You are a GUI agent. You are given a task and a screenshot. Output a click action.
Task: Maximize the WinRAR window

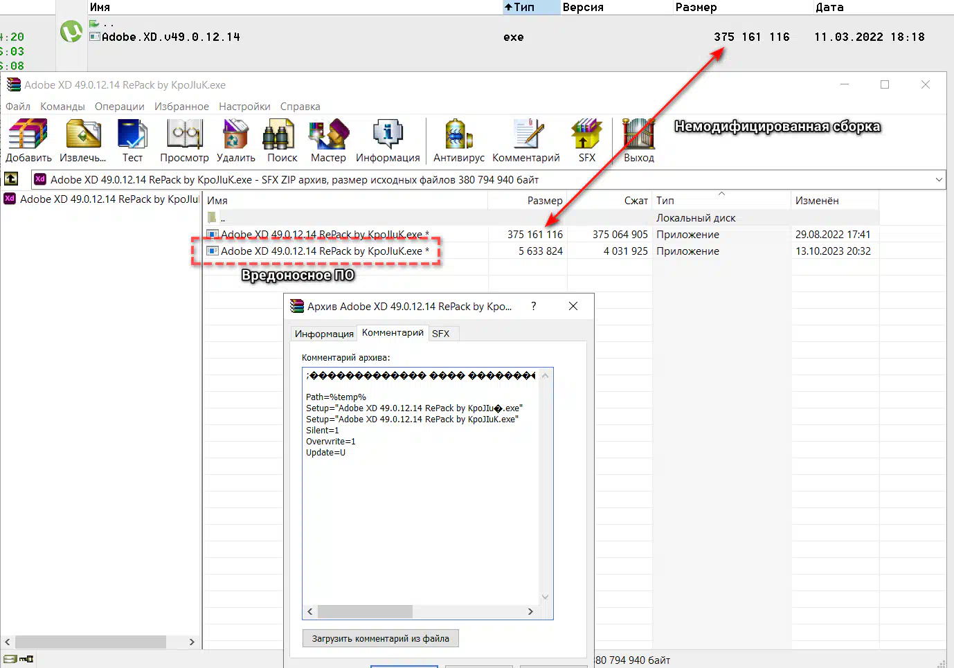885,84
